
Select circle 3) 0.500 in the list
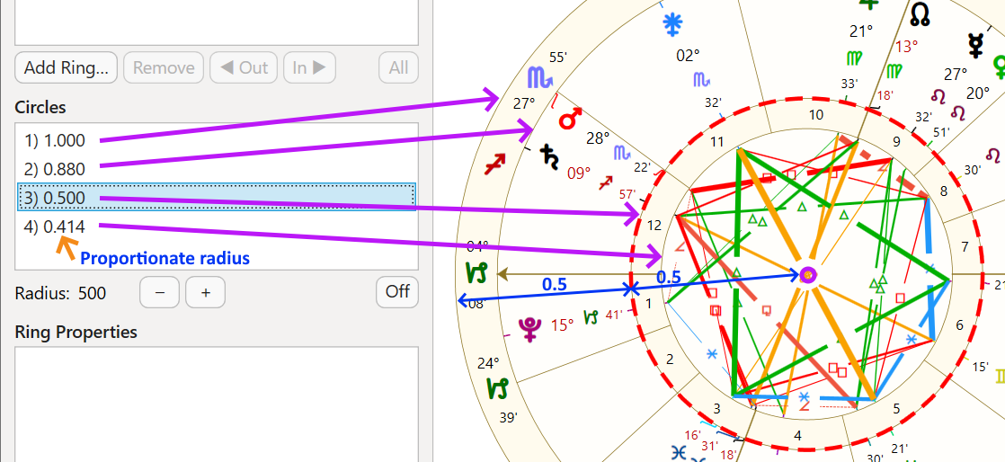pos(217,198)
